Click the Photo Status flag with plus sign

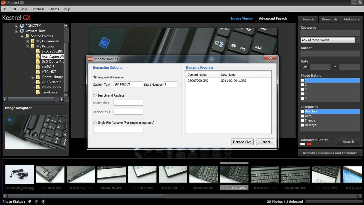[x=43, y=202]
